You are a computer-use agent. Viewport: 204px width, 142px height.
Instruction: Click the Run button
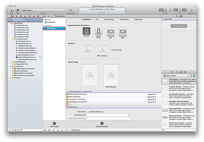[x=12, y=10]
